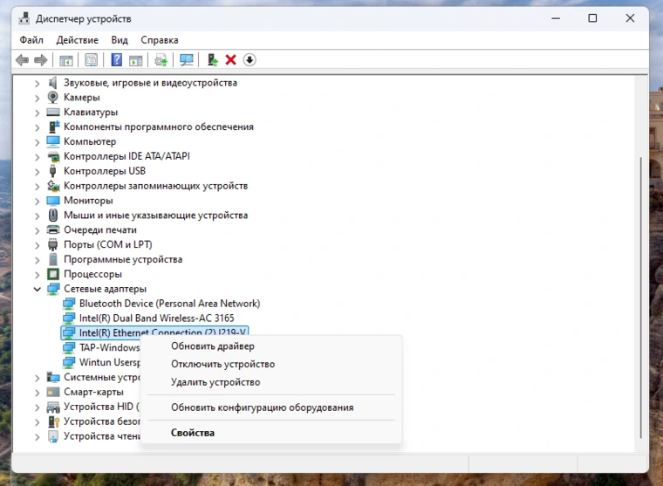Viewport: 663px width, 486px height.
Task: Click the mouse icon of Мыши и иные устройства
Action: [53, 216]
